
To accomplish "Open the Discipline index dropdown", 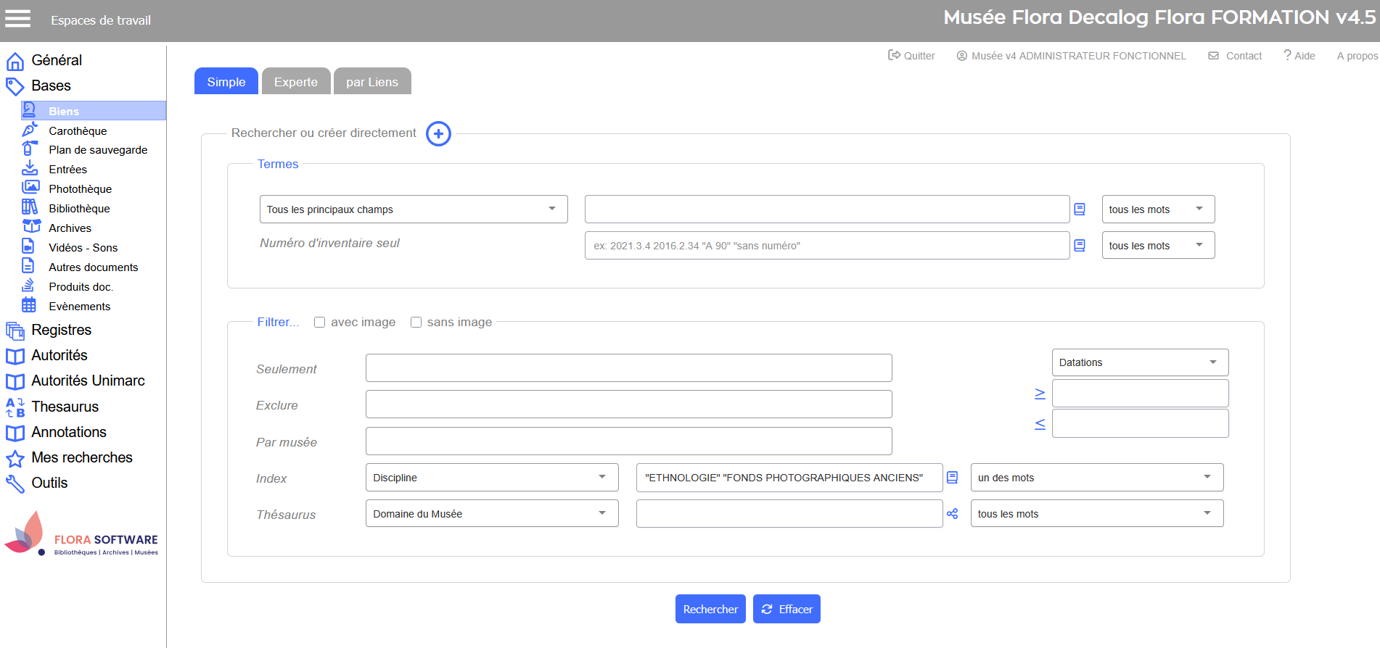I will click(x=491, y=478).
